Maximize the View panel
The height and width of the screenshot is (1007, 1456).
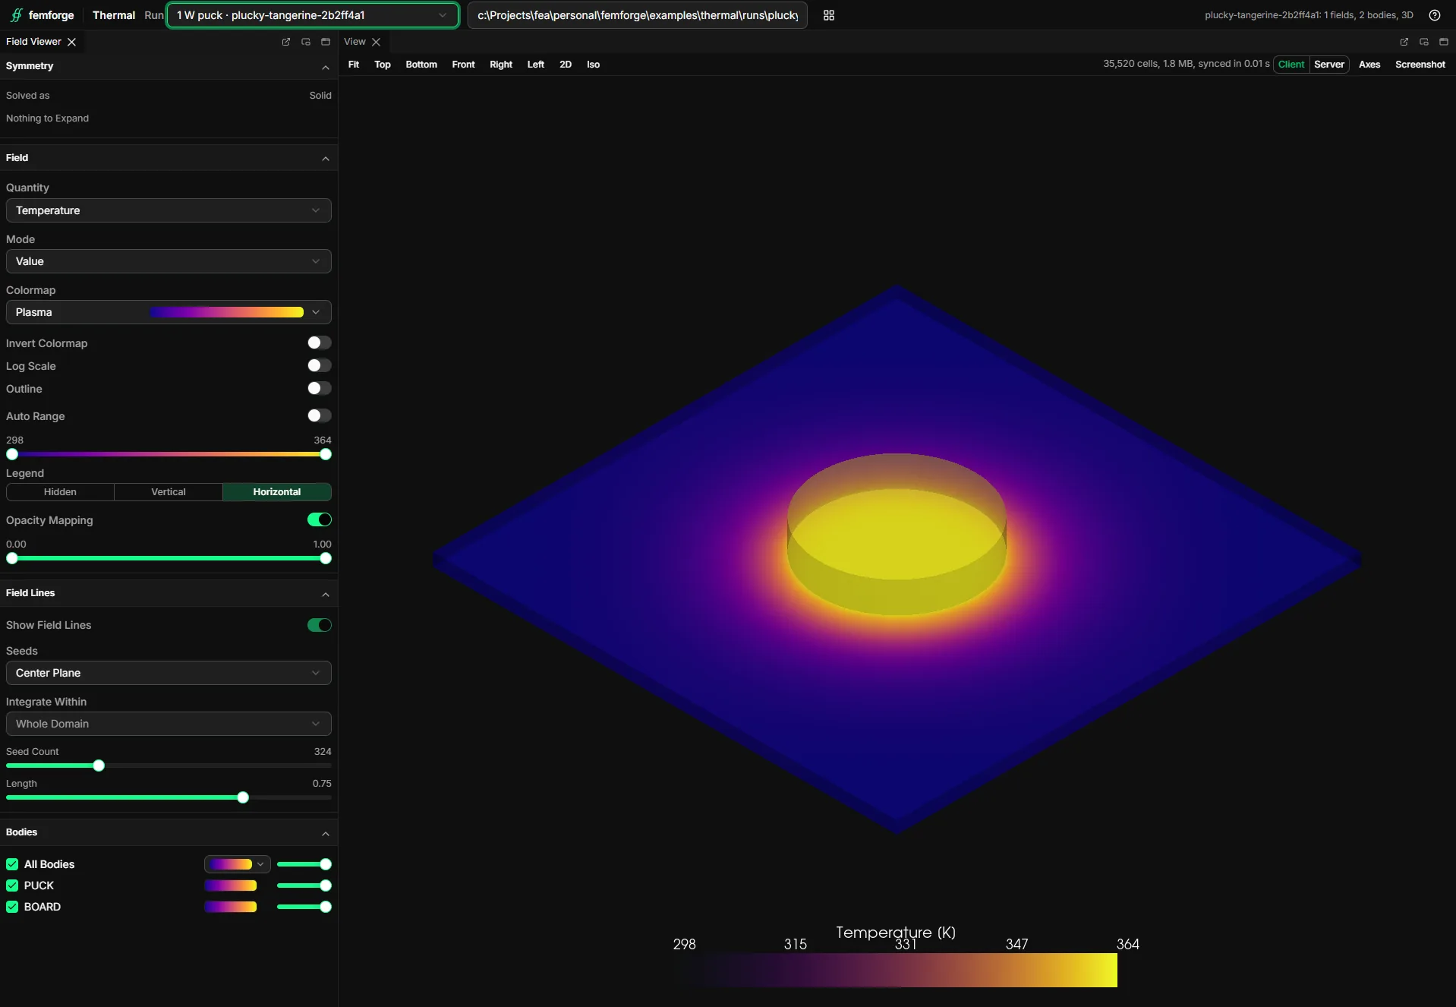[x=1444, y=42]
